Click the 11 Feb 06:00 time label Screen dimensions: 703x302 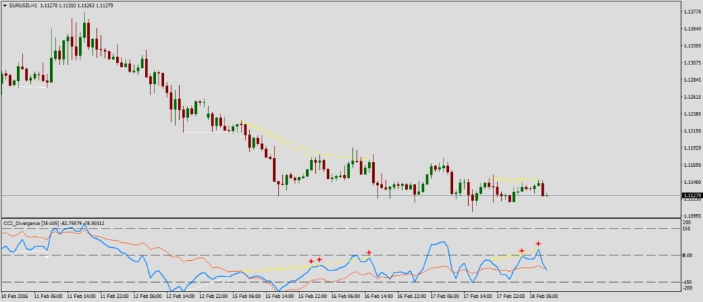click(47, 296)
